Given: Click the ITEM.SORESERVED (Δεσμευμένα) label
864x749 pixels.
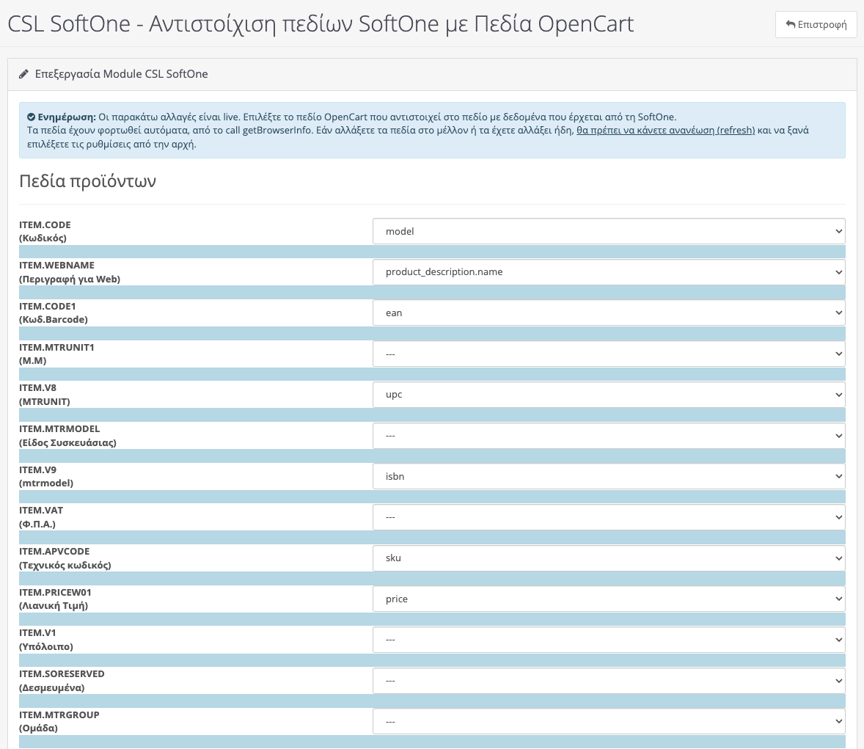Looking at the screenshot, I should [62, 681].
